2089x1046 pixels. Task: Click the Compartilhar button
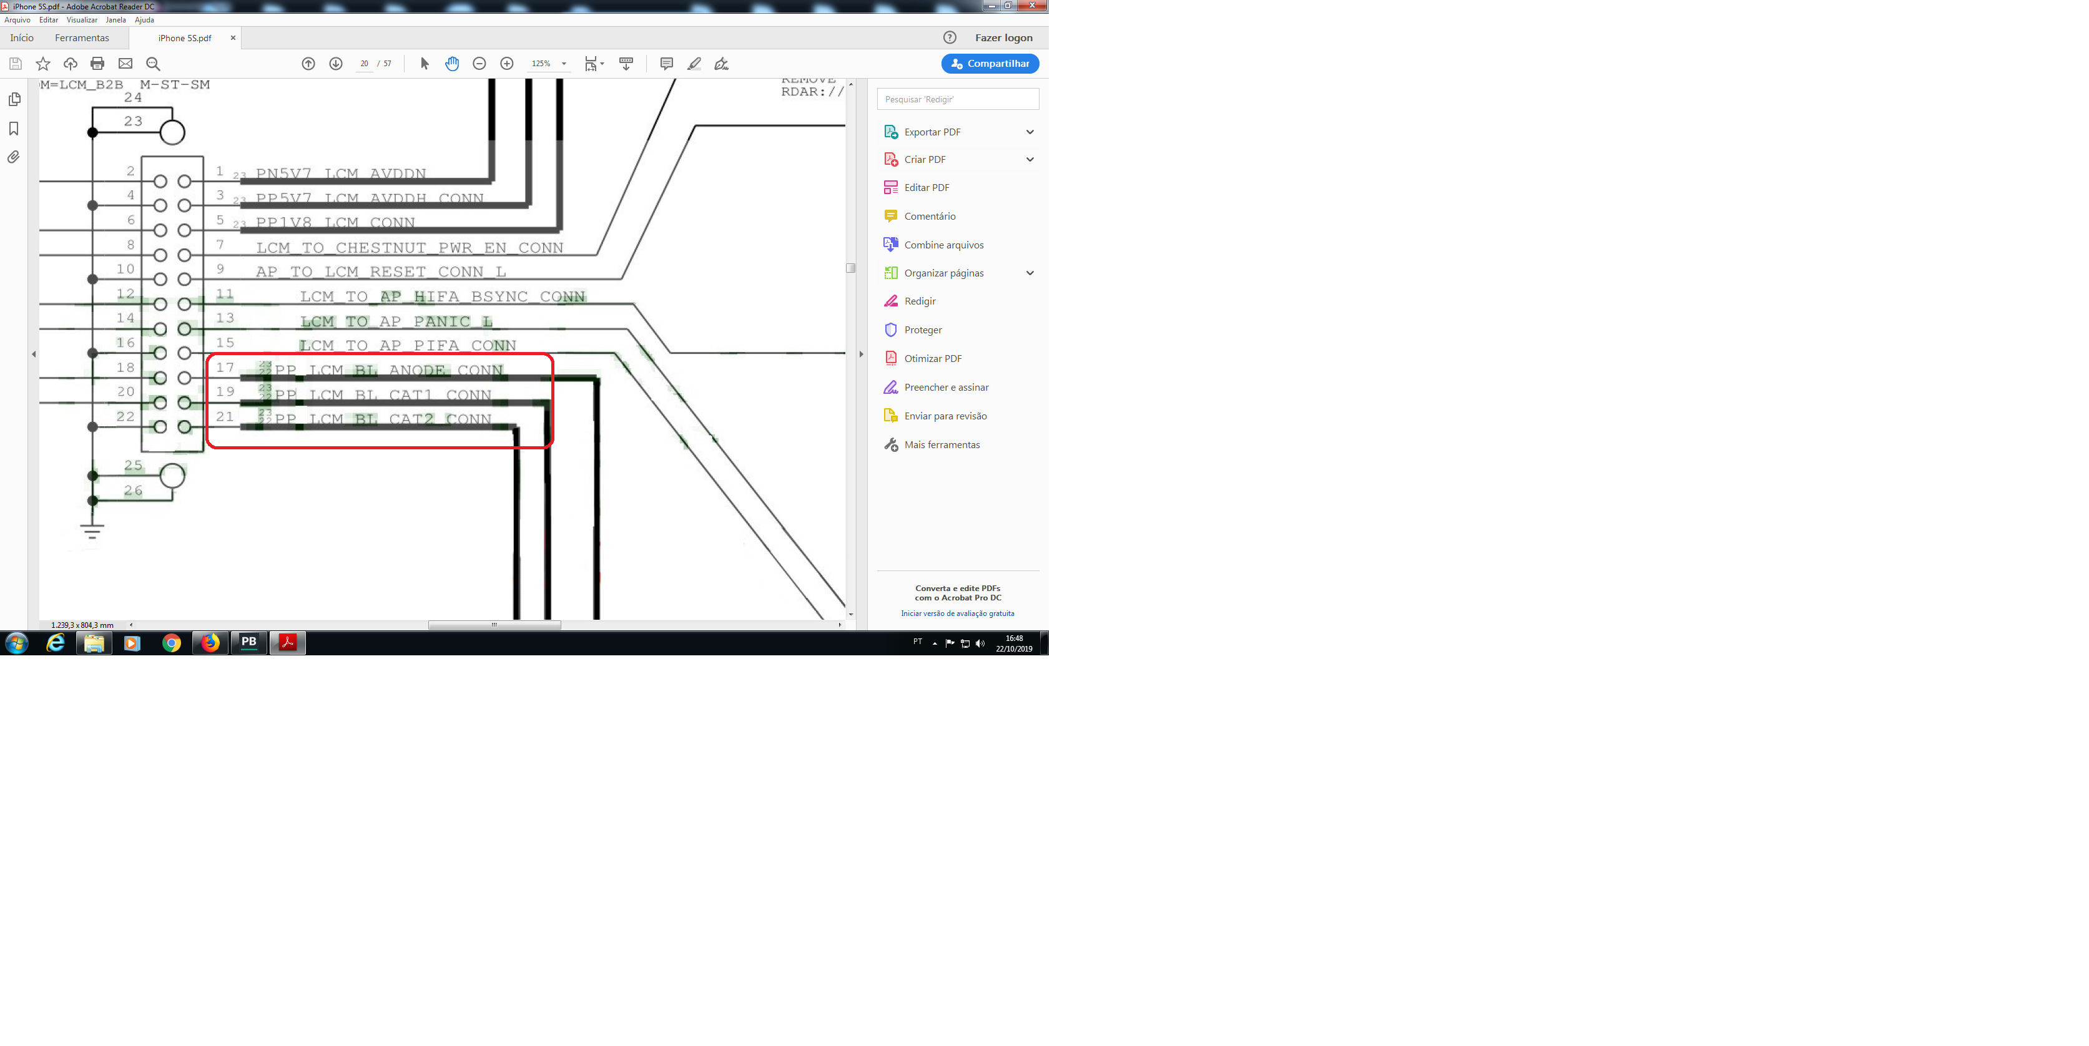point(990,63)
